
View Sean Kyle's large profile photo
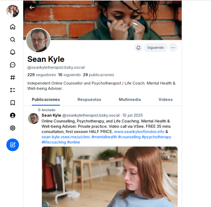click(38, 40)
